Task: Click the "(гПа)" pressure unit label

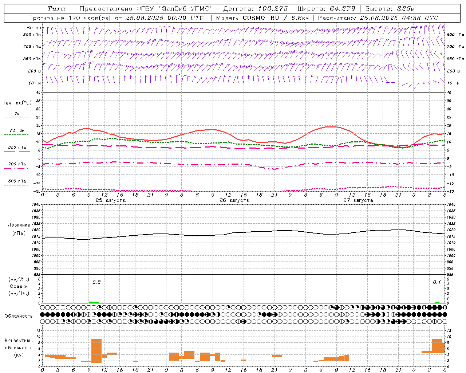Action: pyautogui.click(x=19, y=233)
